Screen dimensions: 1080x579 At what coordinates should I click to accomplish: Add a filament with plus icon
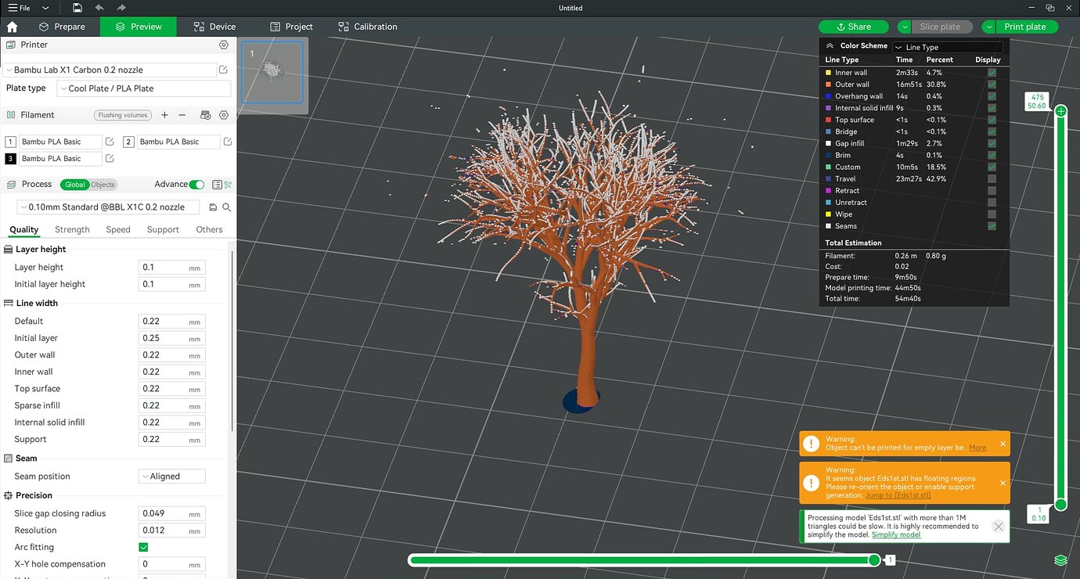tap(164, 115)
